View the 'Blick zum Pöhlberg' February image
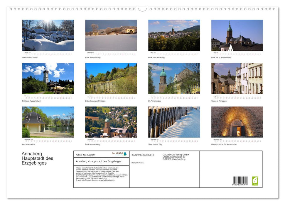 click(111, 35)
